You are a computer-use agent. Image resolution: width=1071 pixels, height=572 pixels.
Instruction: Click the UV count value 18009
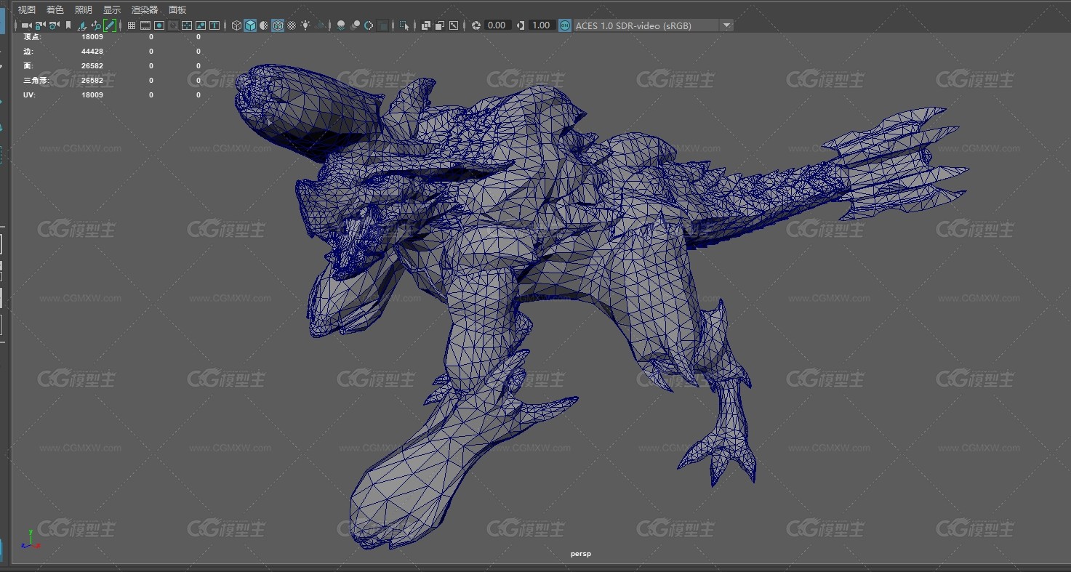92,95
